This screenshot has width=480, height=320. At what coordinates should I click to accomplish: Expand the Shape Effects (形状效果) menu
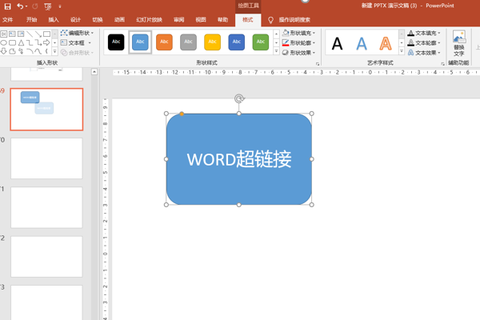299,53
